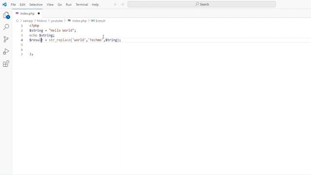Click index.php in the breadcrumb path

79,20
